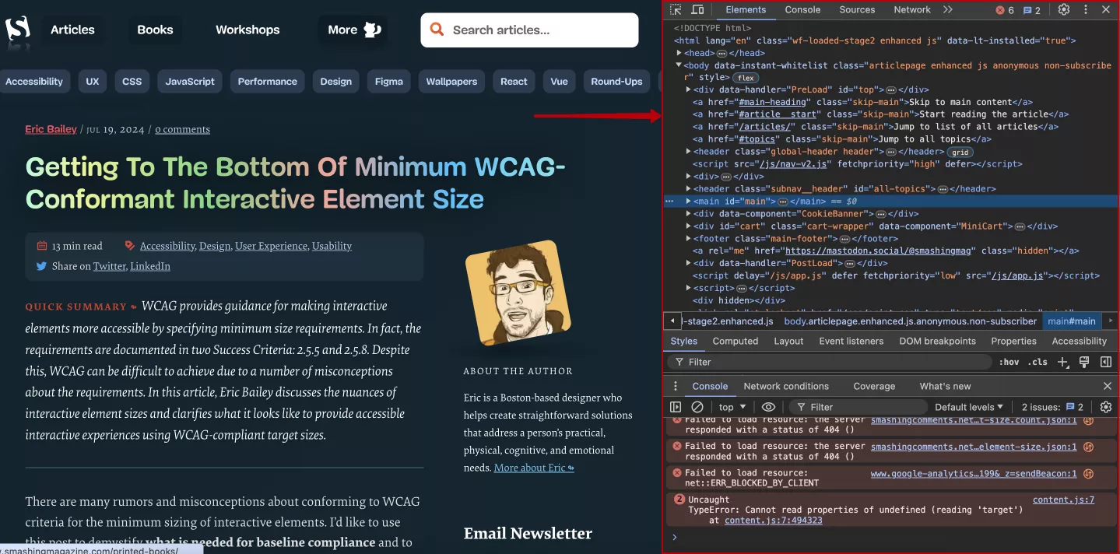Close the console drawer with the X
The image size is (1120, 554).
[1108, 386]
